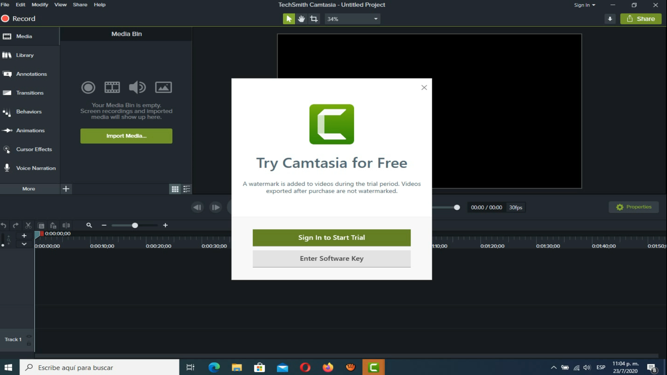Click the timeline zoom in plus
667x375 pixels.
(x=165, y=225)
